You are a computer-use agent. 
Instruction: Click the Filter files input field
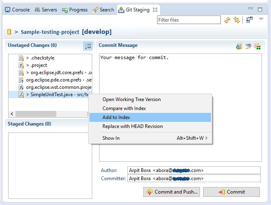click(x=189, y=20)
